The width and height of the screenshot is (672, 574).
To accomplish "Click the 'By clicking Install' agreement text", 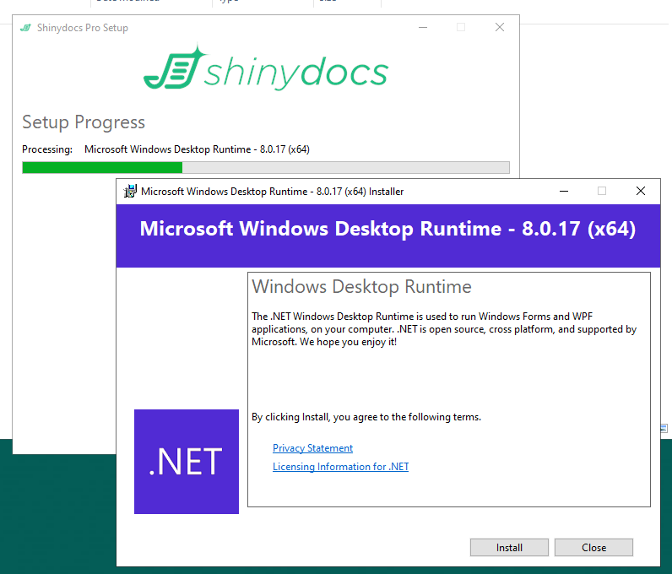I will click(x=366, y=417).
